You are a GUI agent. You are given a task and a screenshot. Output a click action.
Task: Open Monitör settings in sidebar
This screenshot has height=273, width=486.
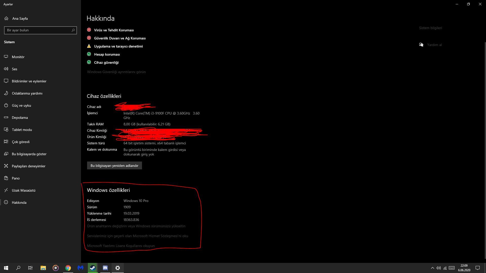(x=18, y=57)
